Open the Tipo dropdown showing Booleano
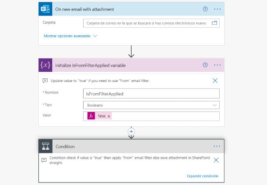 click(x=151, y=105)
